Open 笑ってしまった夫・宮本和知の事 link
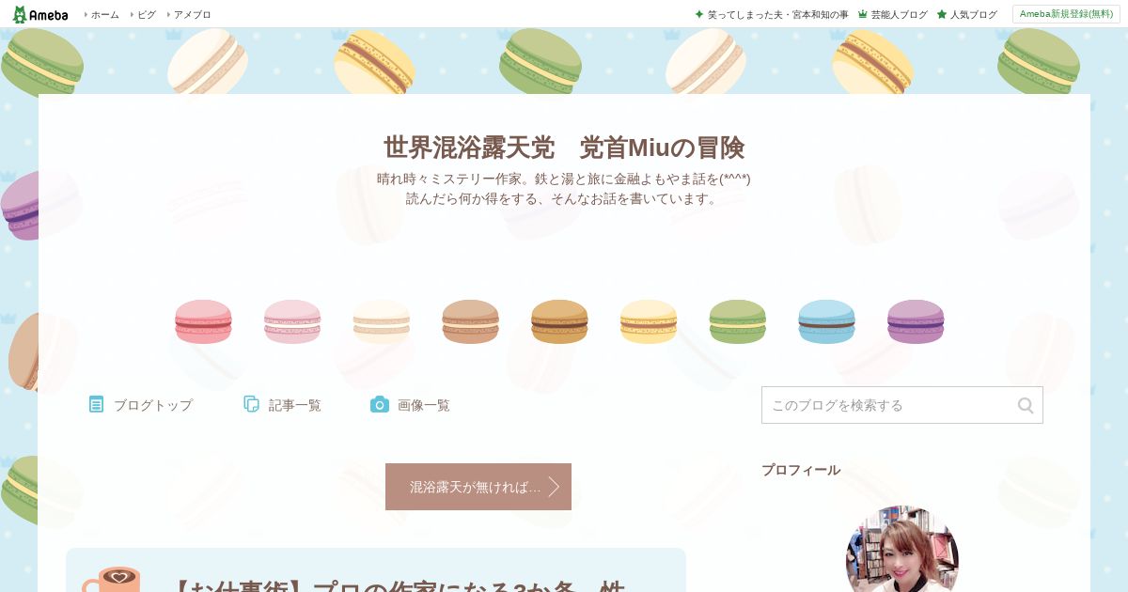1128x592 pixels. coord(777,14)
